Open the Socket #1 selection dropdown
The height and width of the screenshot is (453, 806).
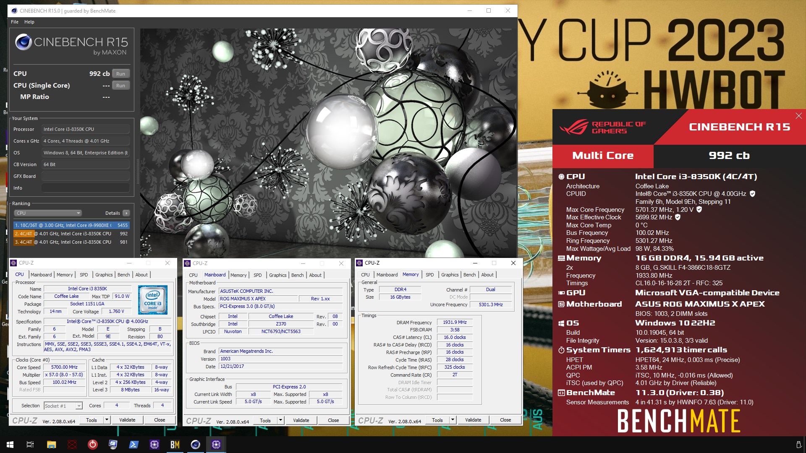pyautogui.click(x=63, y=406)
